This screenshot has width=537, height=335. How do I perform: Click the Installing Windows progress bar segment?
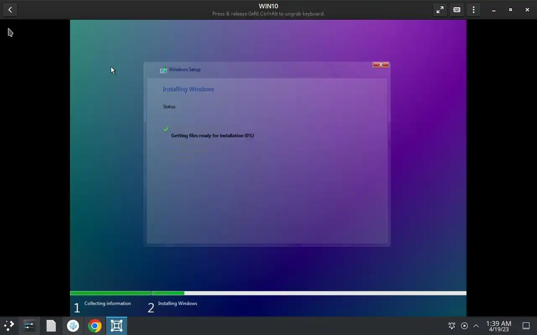pyautogui.click(x=309, y=293)
